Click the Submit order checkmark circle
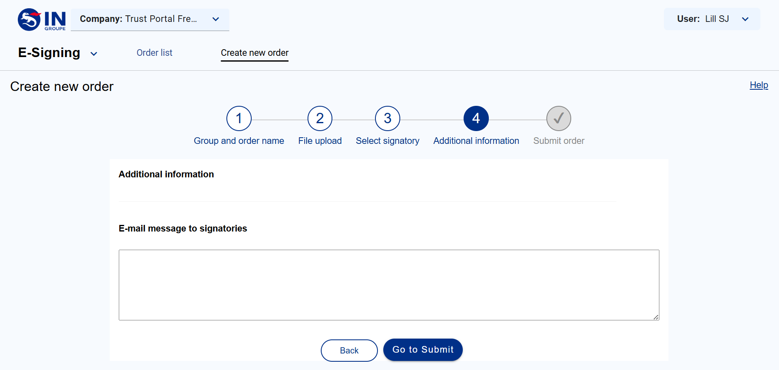Viewport: 779px width, 370px height. (x=559, y=119)
